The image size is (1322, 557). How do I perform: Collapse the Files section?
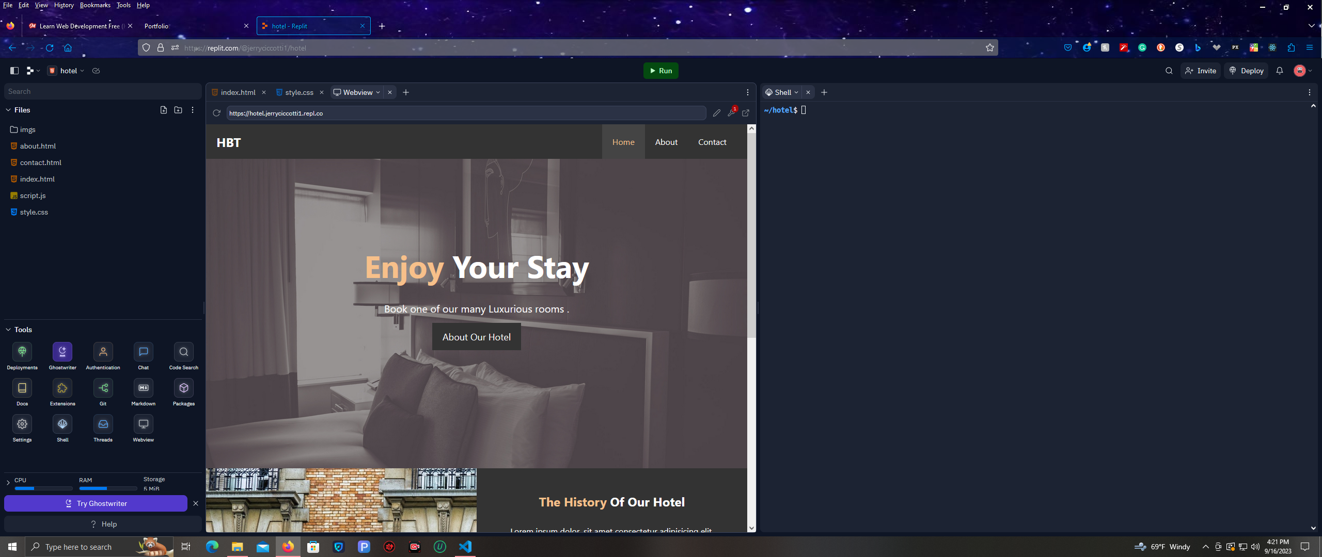(8, 110)
